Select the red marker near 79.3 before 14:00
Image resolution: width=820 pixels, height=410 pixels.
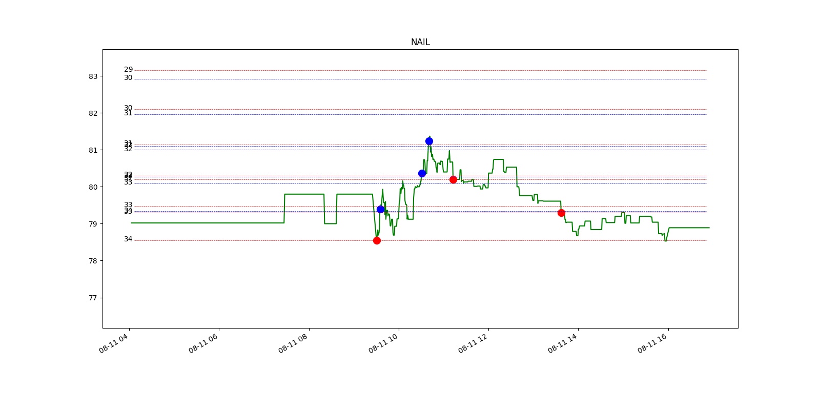coord(561,213)
